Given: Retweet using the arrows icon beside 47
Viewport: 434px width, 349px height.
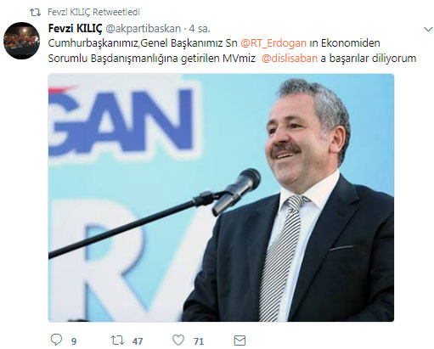Looking at the screenshot, I should 117,340.
